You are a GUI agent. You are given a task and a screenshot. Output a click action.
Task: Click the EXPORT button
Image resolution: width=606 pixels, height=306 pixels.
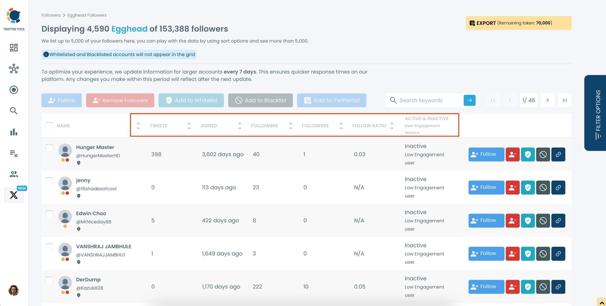(x=486, y=23)
